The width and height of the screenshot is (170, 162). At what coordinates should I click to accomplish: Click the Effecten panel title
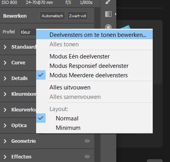pos(21,157)
